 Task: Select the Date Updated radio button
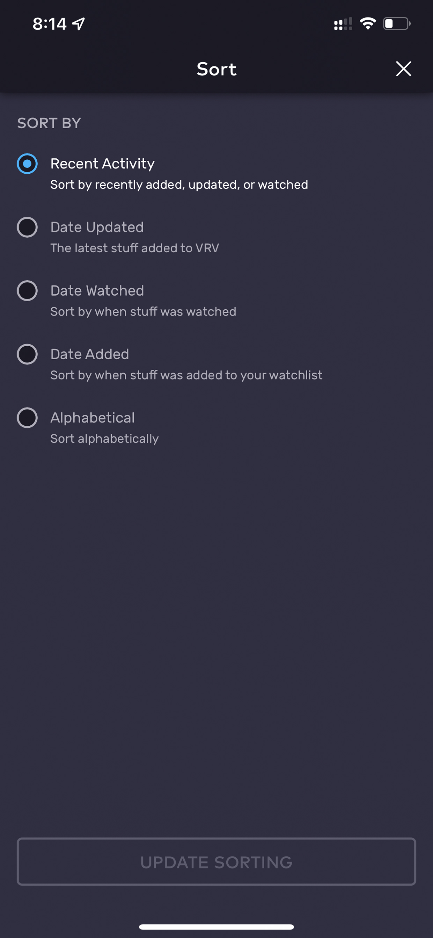click(x=27, y=227)
